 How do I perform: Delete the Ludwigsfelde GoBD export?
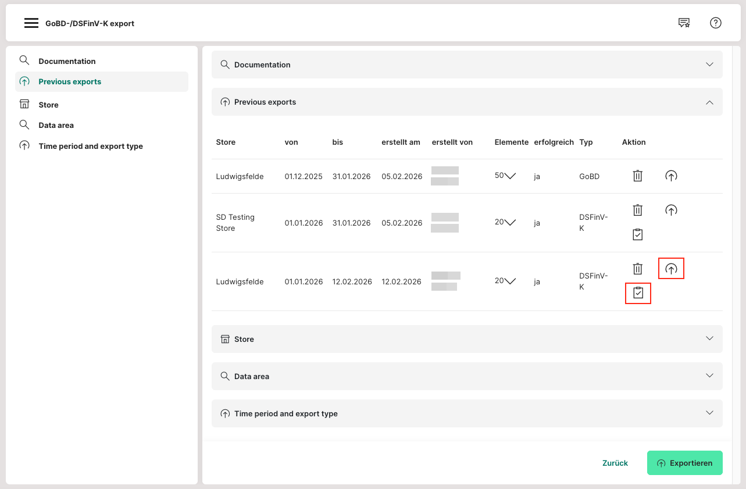[638, 176]
